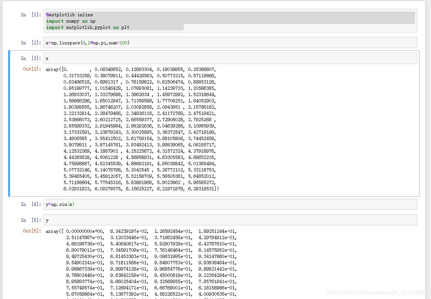Click value 8.66025404e-01 in y output
This screenshot has height=299, width=431.
click(129, 282)
